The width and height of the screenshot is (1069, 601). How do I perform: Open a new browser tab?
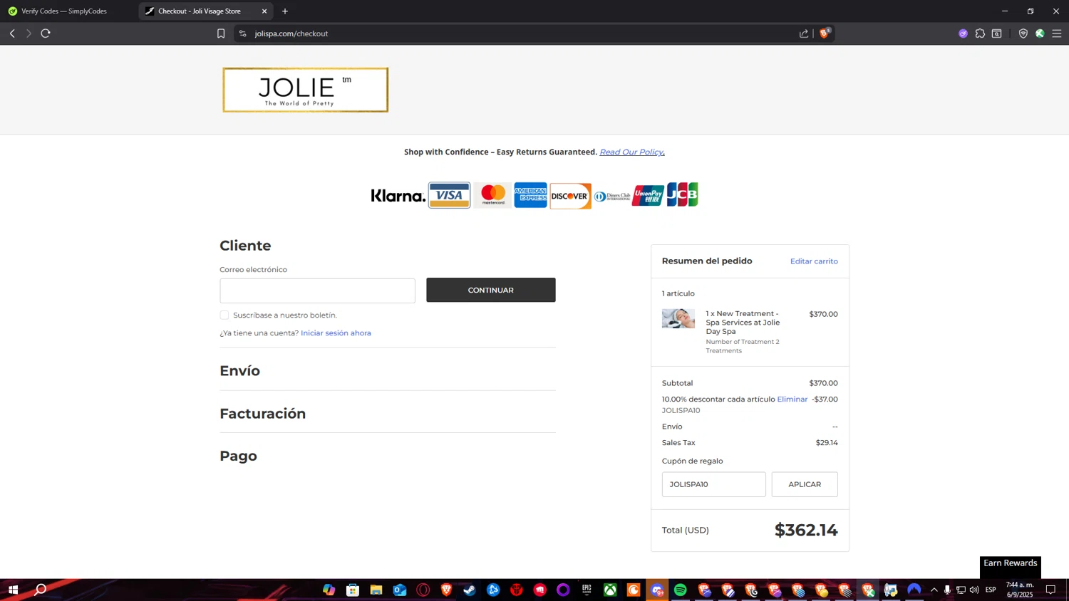tap(285, 11)
